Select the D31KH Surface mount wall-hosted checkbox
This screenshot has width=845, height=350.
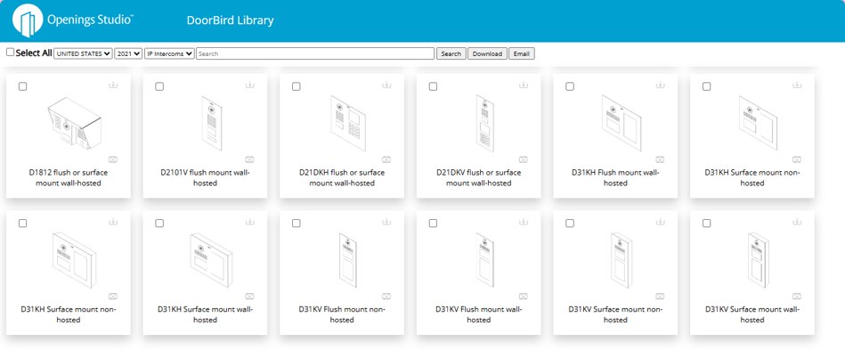(x=159, y=224)
